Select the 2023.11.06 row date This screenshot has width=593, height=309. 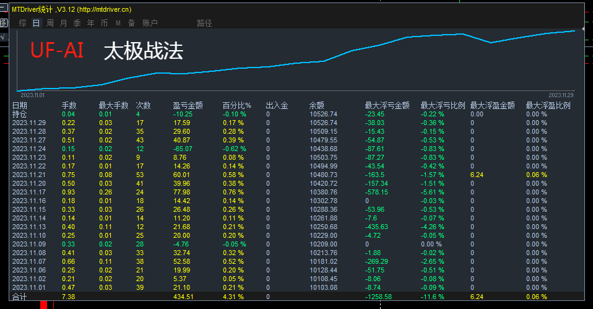tap(29, 271)
